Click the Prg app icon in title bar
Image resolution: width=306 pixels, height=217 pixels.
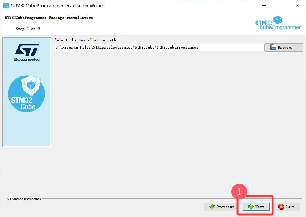point(6,5)
